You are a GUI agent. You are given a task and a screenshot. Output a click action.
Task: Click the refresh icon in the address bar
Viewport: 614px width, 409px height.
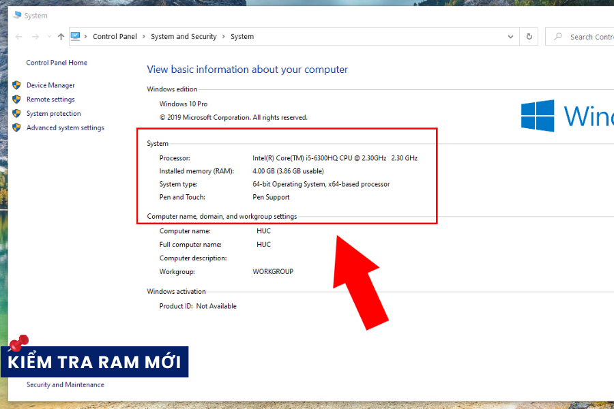529,36
